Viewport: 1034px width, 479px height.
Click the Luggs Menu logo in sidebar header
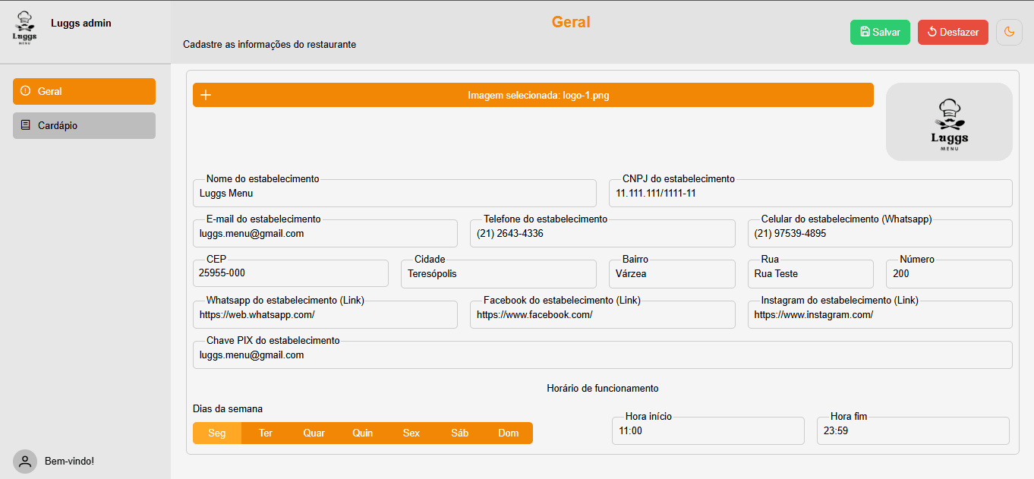25,28
